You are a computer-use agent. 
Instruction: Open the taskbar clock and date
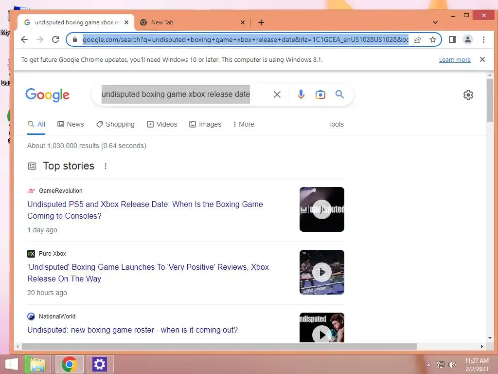click(477, 365)
